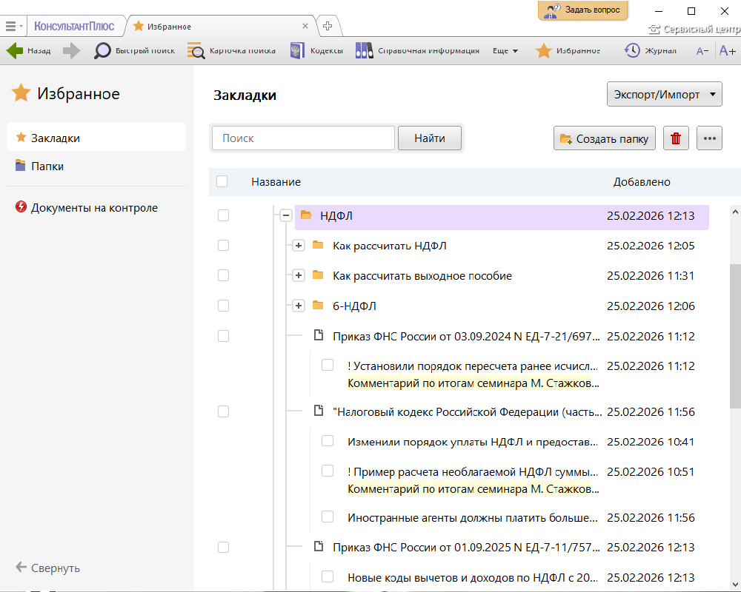
Task: Click the Создать папку button
Action: [x=604, y=138]
